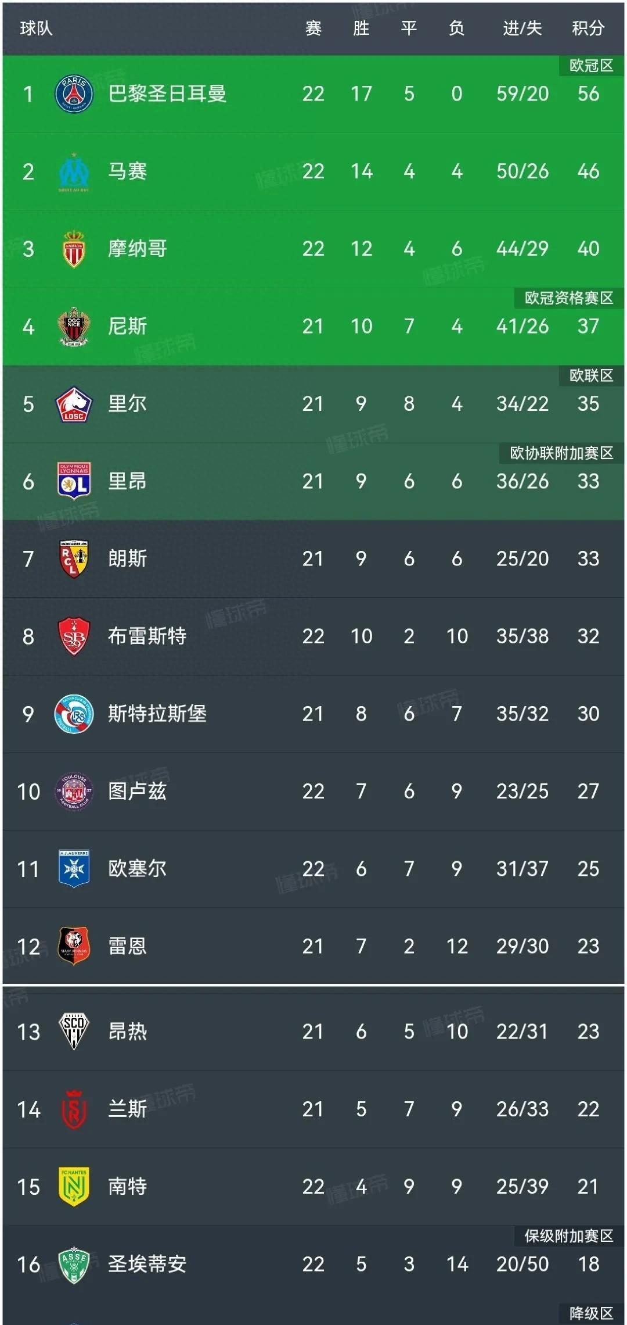Click the 进/失 goals column header
The width and height of the screenshot is (627, 1325).
point(522,28)
